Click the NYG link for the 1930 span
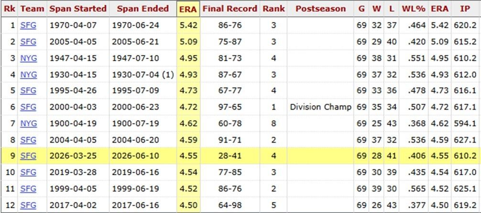The image size is (481, 213). (x=29, y=75)
